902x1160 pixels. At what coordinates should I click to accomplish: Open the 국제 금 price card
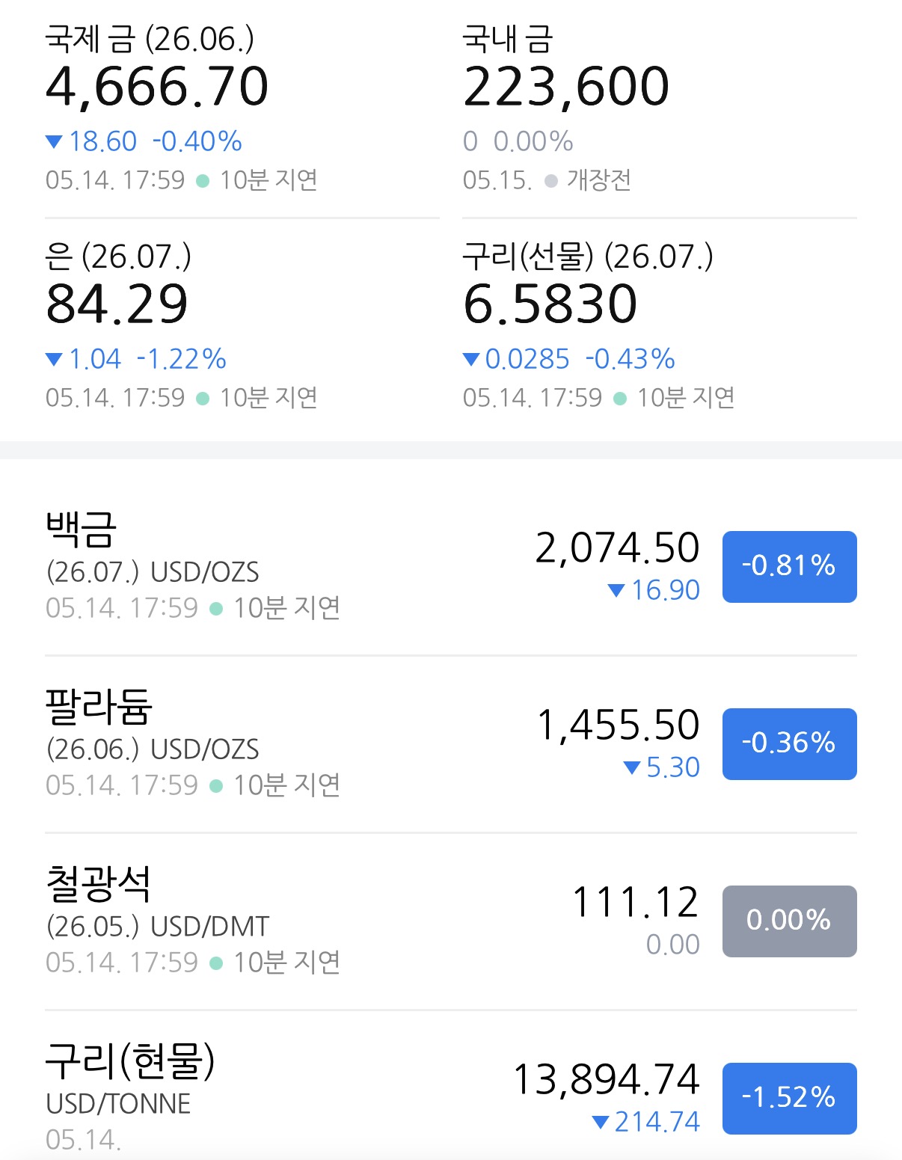pos(242,109)
